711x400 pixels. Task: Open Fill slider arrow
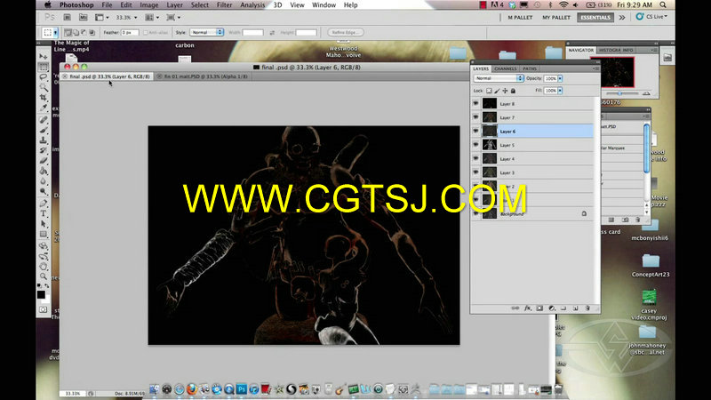tap(561, 91)
